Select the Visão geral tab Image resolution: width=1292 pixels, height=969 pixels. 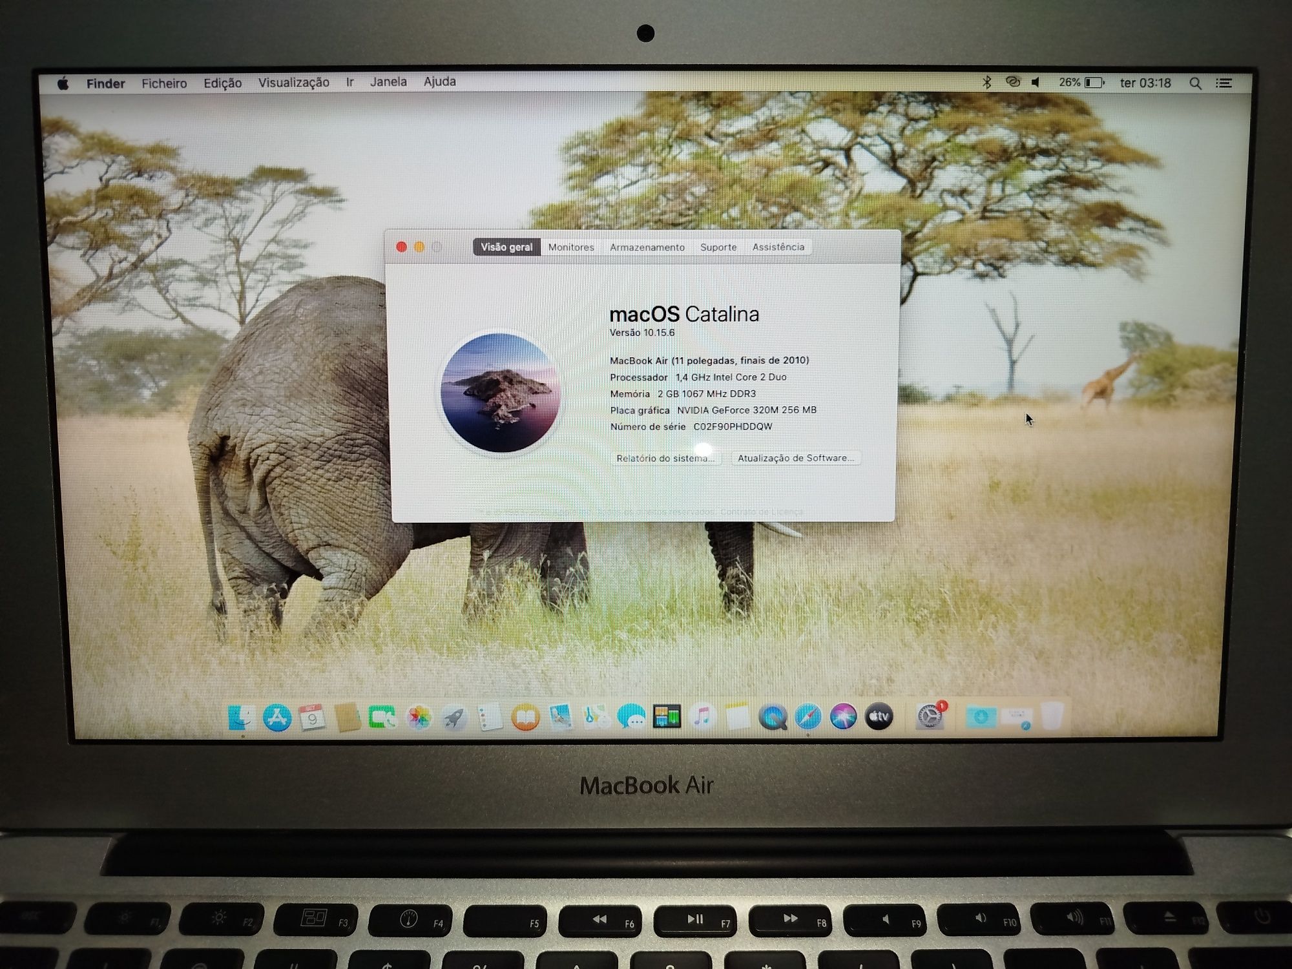coord(506,247)
